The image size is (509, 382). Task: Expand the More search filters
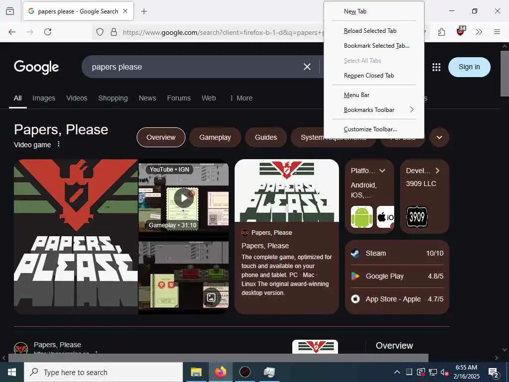click(x=241, y=98)
